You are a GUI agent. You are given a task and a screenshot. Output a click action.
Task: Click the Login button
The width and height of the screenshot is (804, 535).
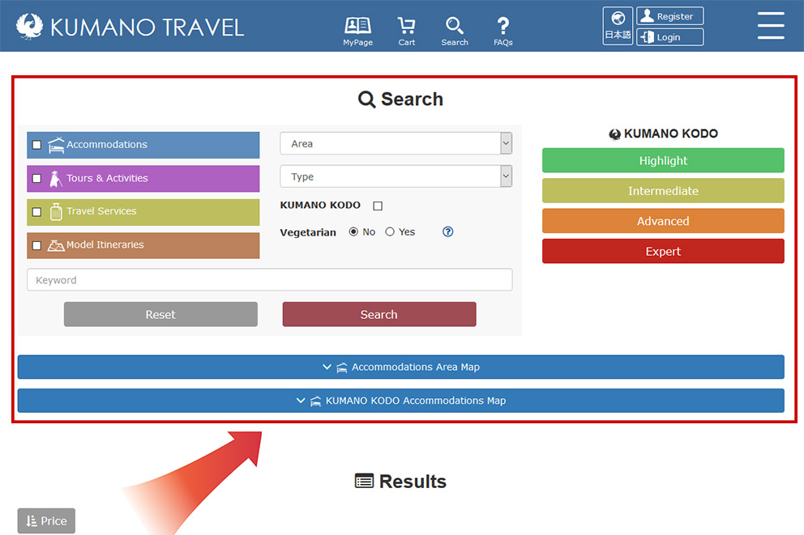click(x=669, y=37)
